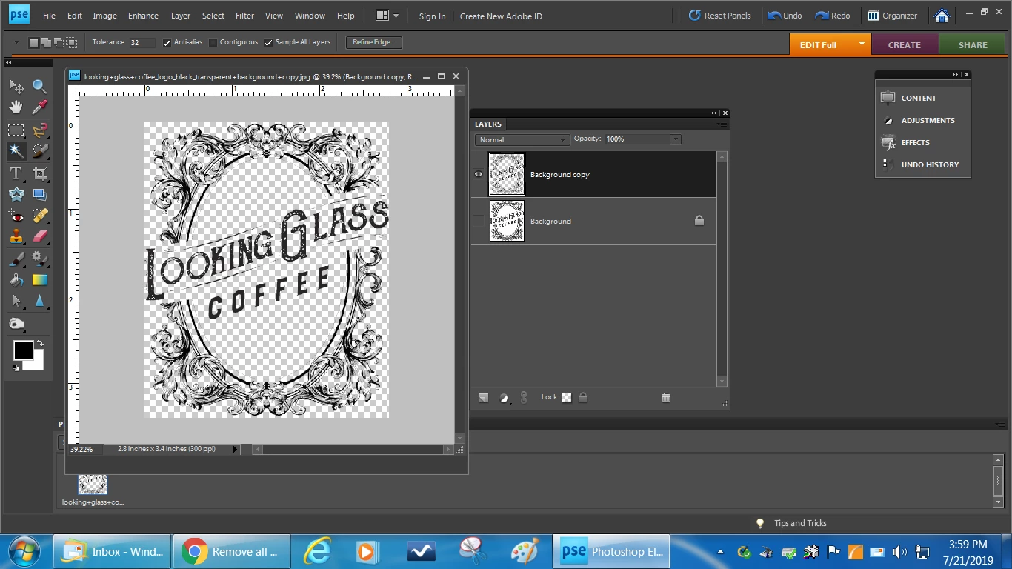
Task: Choose the New Selection mode button
Action: 34,43
